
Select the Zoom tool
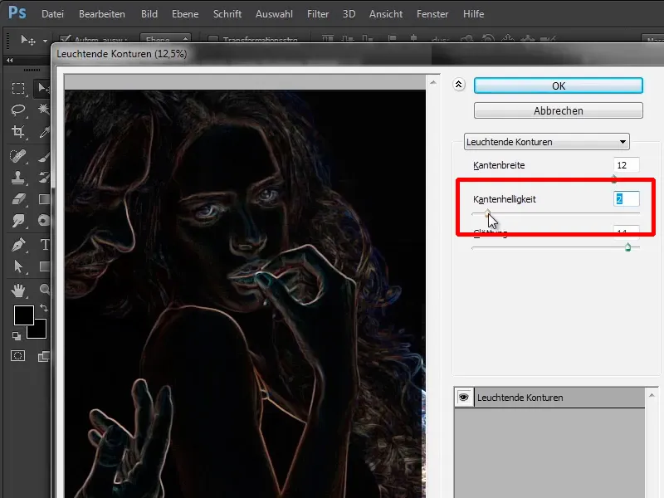[x=44, y=290]
